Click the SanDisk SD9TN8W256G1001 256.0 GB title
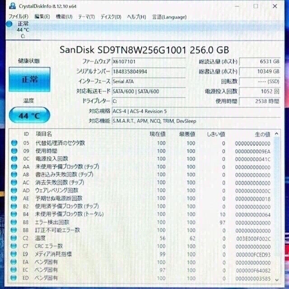This screenshot has height=289, width=289. tap(144, 50)
